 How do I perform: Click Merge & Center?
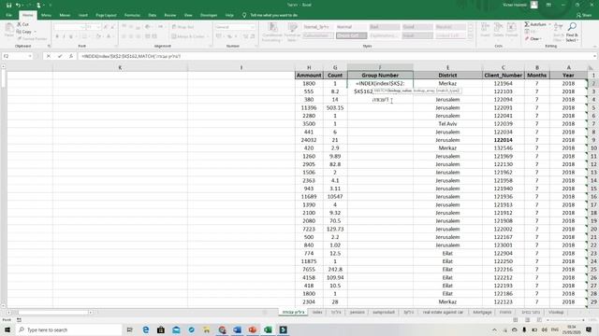tap(188, 36)
